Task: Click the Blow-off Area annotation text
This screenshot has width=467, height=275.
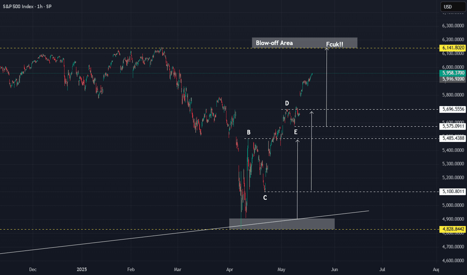Action: 274,43
